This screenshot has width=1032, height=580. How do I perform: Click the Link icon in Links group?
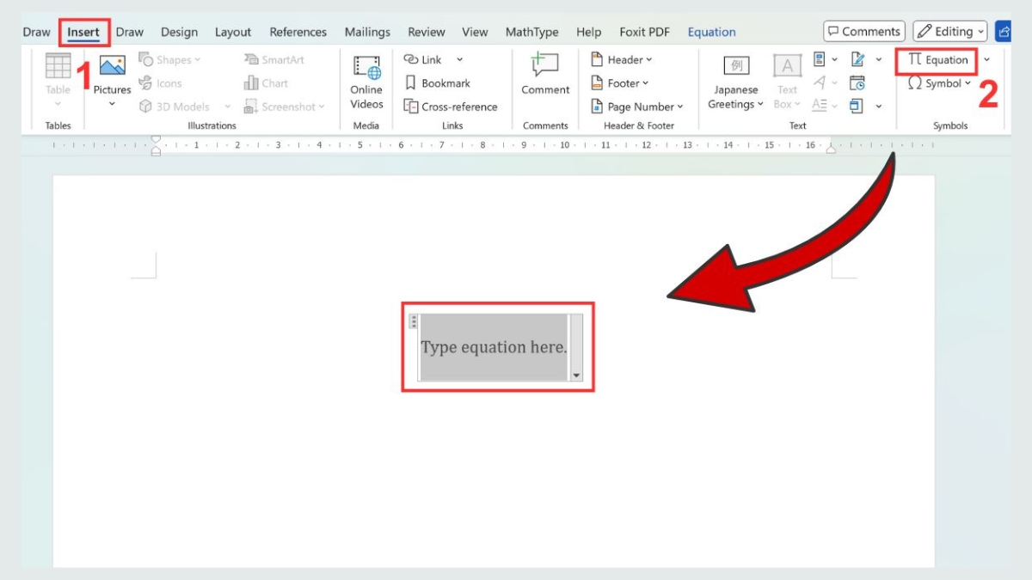[411, 59]
